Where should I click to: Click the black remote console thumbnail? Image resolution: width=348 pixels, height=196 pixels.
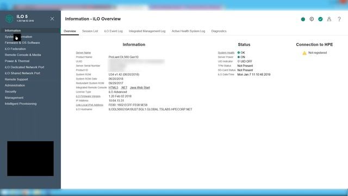click(x=30, y=158)
